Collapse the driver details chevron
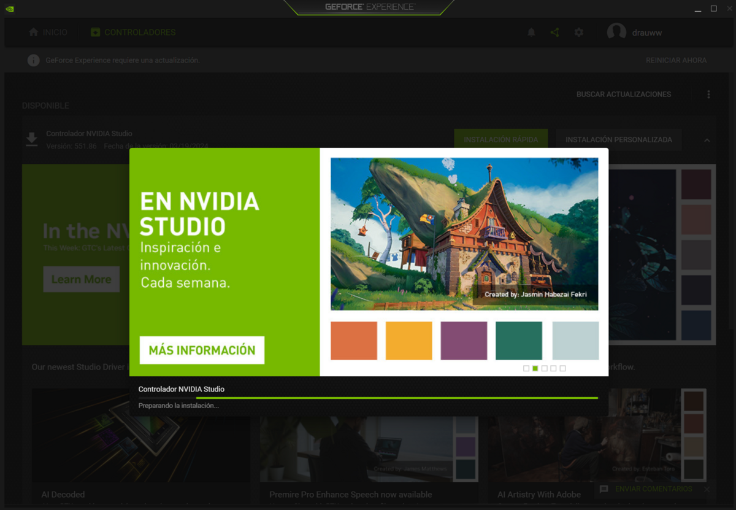Image resolution: width=736 pixels, height=510 pixels. coord(707,140)
